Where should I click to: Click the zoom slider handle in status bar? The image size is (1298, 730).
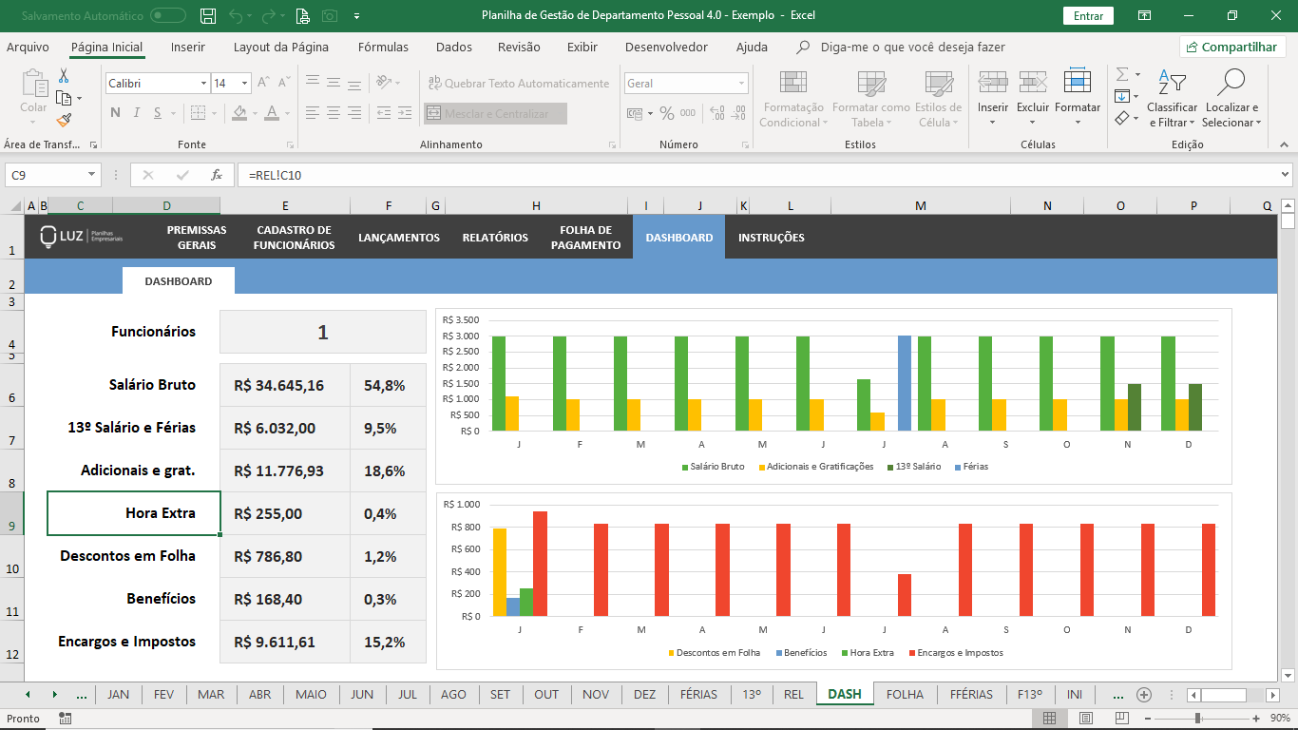(x=1198, y=719)
